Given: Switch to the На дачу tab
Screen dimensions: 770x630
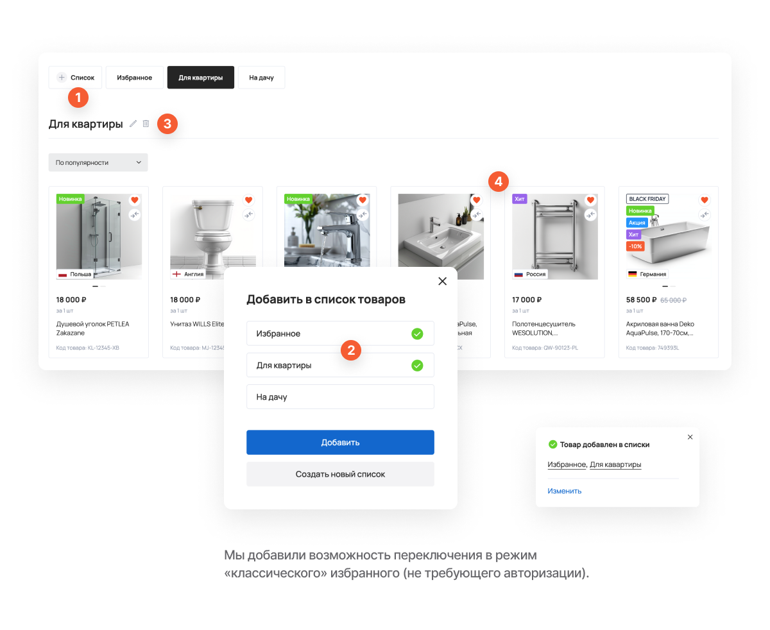Looking at the screenshot, I should pos(261,78).
